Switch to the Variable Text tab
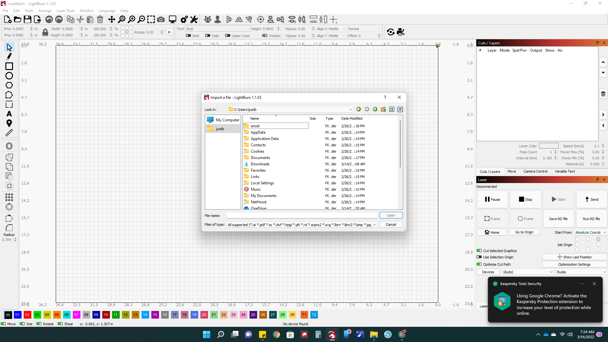The image size is (608, 342). point(565,171)
